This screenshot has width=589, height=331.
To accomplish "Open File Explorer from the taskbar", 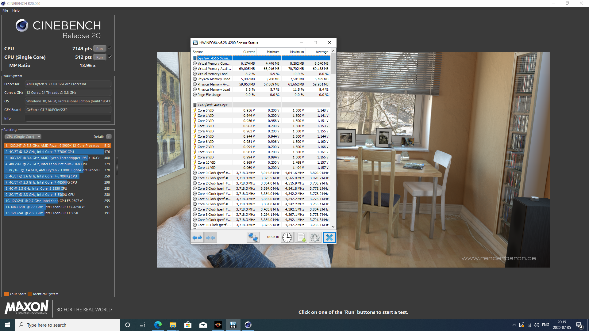I will (x=173, y=325).
